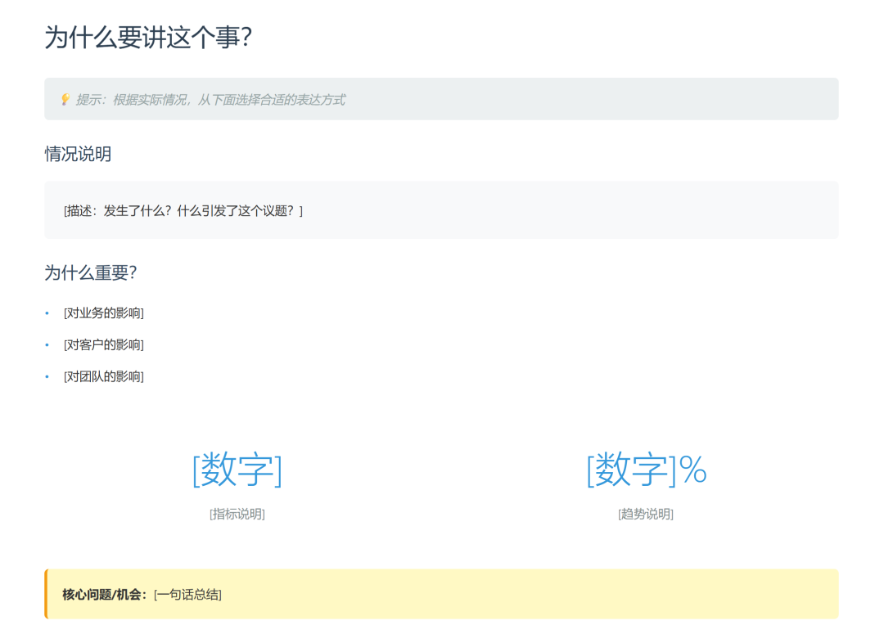Viewport: 884px width, 643px height.
Task: Click the large [数字] metric without percent
Action: pos(237,469)
